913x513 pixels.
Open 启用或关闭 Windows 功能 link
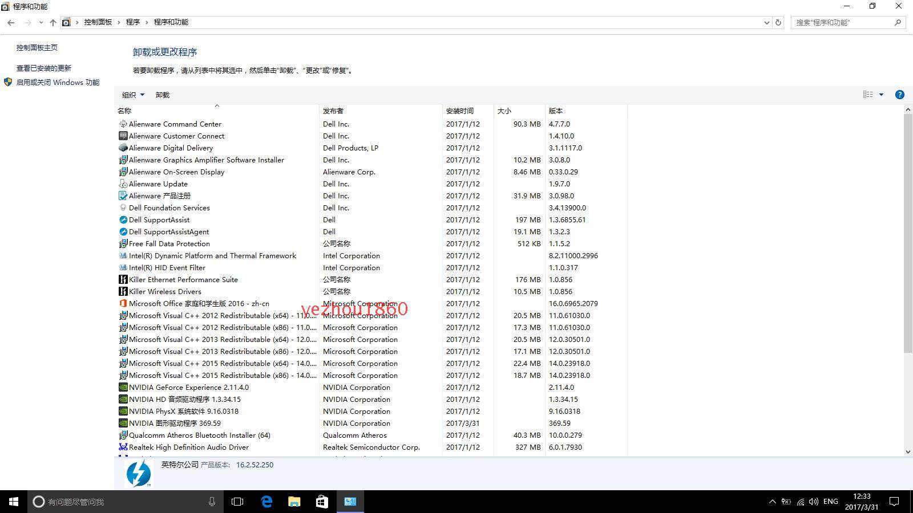[58, 82]
